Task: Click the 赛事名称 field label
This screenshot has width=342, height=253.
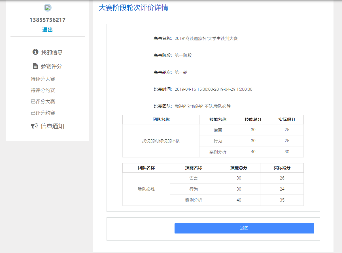Action: (x=163, y=38)
